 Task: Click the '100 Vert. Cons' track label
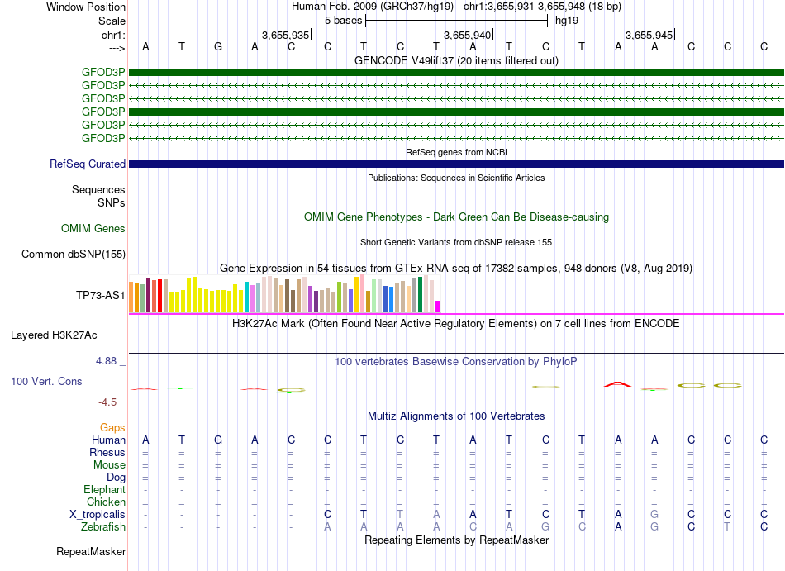46,381
